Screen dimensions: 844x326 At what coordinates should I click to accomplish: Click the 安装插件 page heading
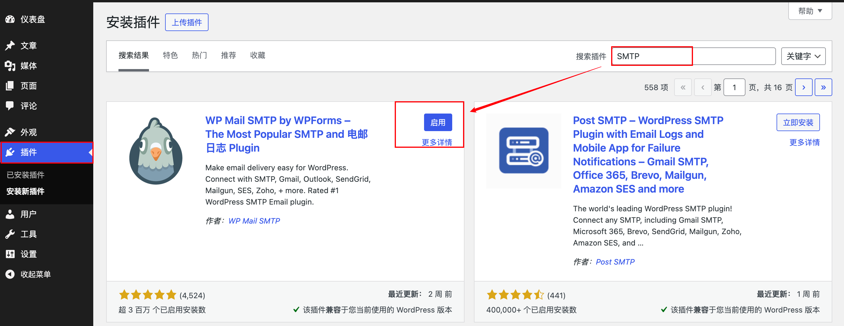pos(133,22)
